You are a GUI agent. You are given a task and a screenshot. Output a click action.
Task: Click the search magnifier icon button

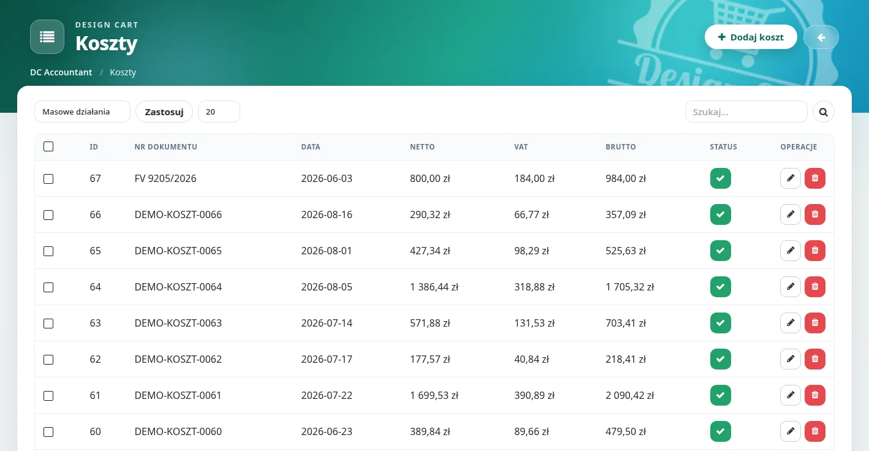click(x=824, y=112)
